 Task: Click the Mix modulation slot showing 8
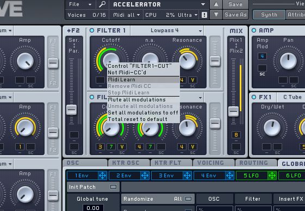[x=236, y=135]
